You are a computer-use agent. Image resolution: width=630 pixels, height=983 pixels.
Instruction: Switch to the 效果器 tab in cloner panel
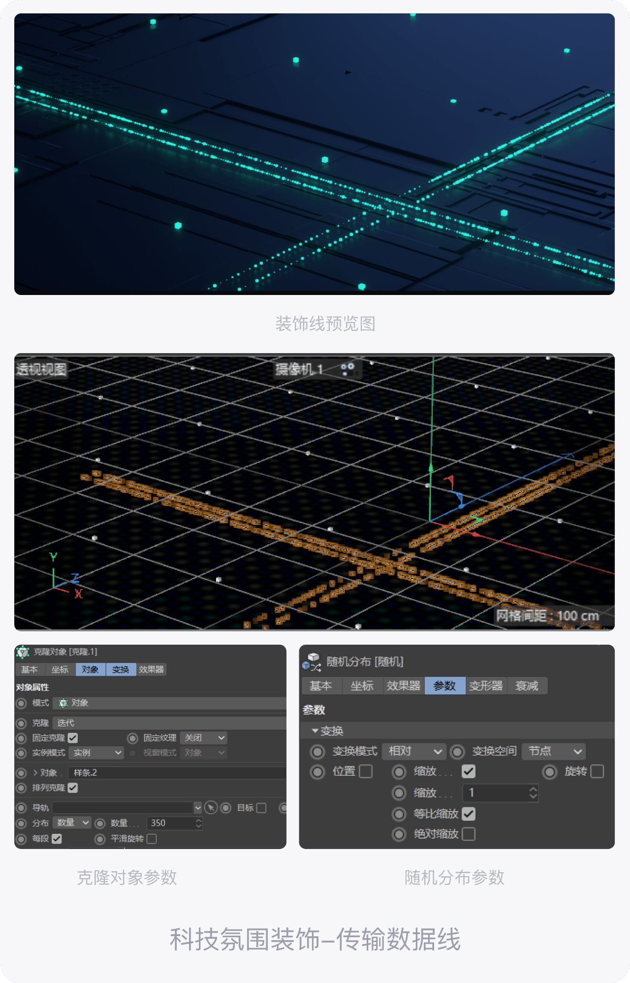(151, 670)
